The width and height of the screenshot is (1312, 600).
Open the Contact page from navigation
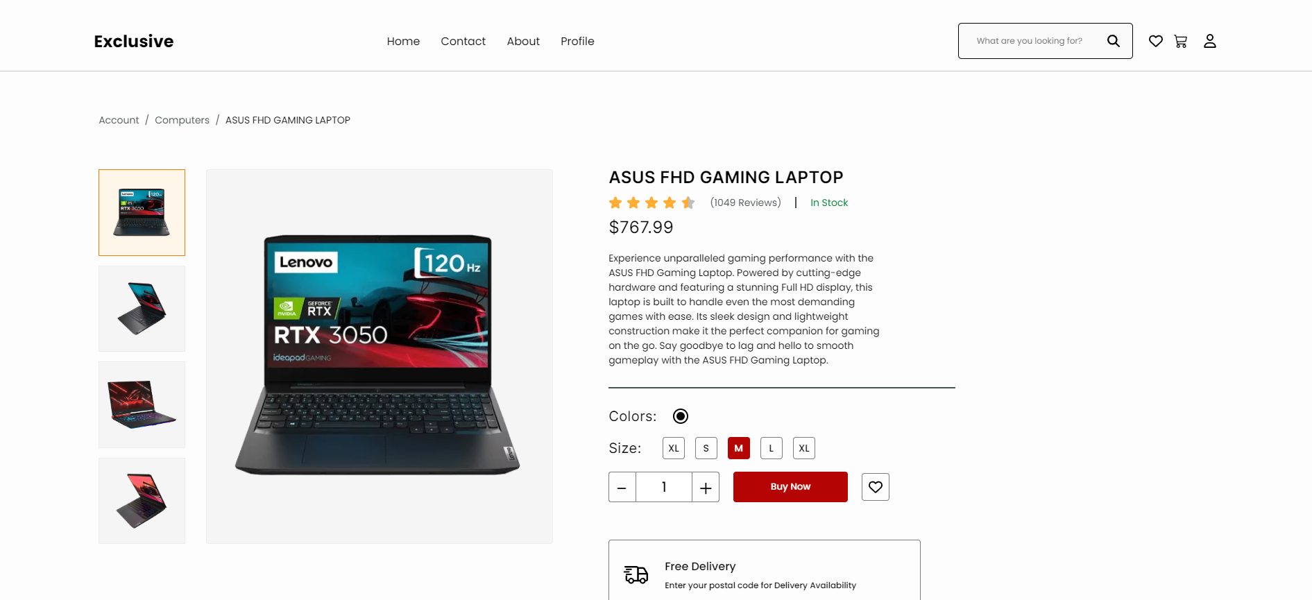point(463,41)
